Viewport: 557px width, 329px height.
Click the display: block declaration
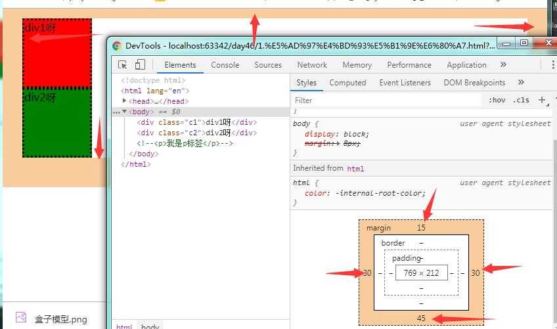click(337, 135)
